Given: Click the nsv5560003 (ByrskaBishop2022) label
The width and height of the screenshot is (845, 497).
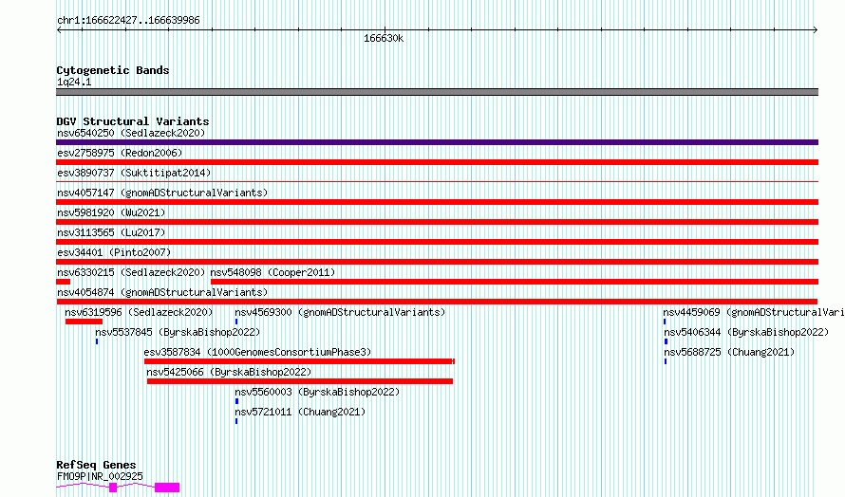Looking at the screenshot, I should 317,392.
